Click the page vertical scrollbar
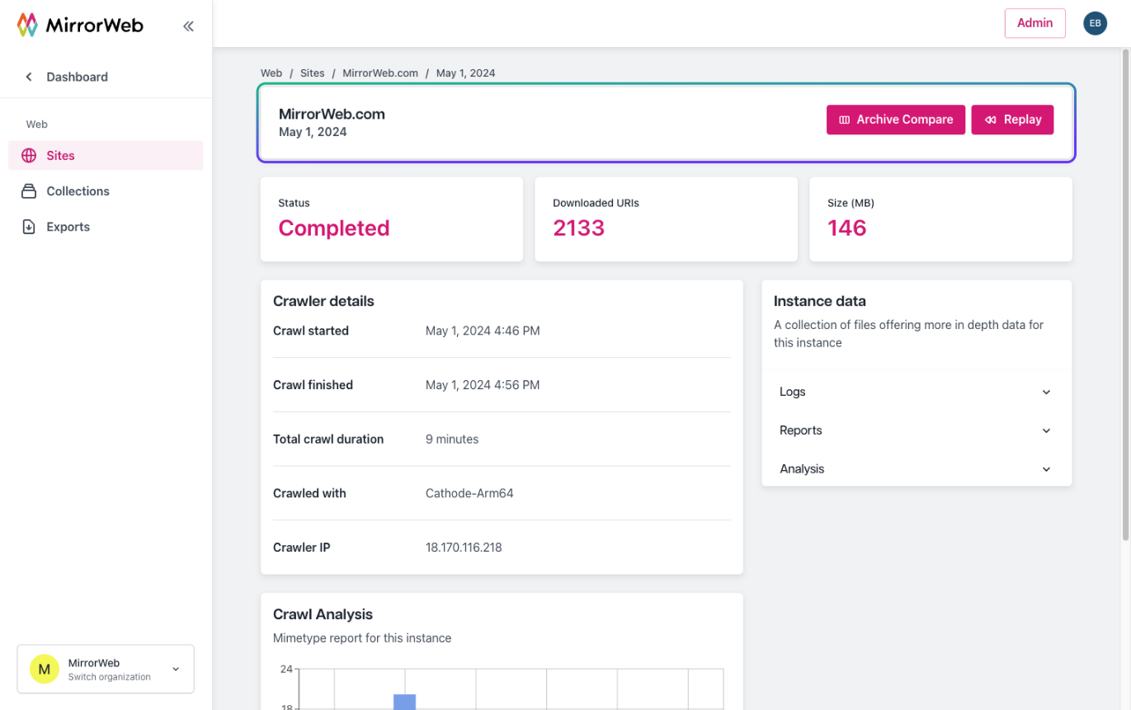Screen dimensions: 1131x710 [1125, 294]
